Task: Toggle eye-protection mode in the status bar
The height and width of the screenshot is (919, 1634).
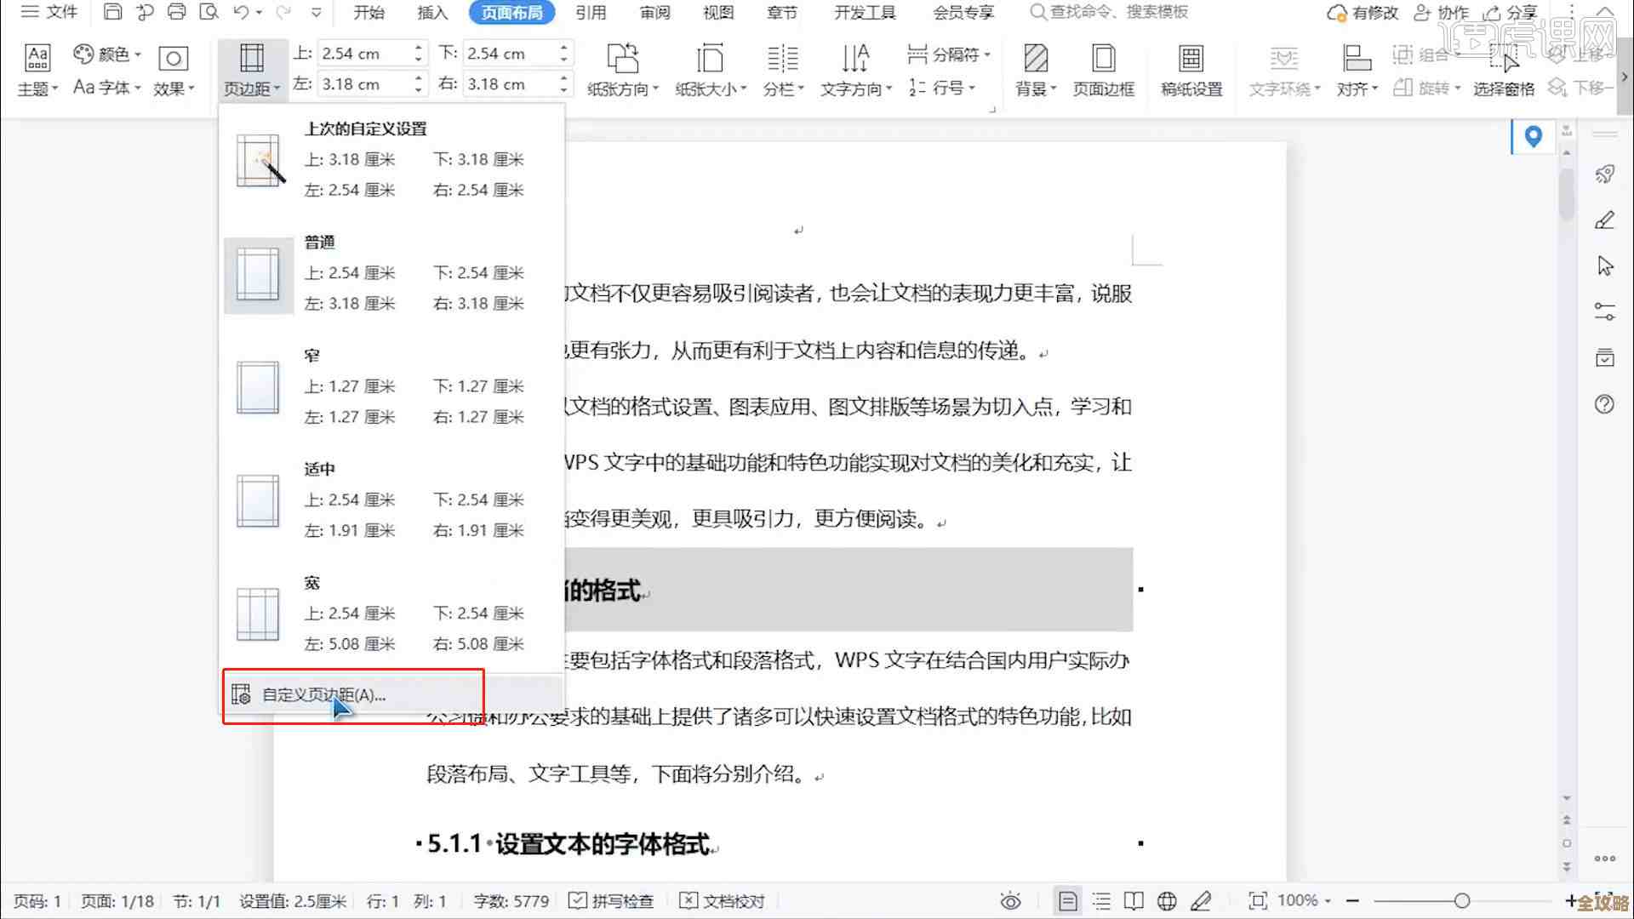Action: [x=1010, y=900]
